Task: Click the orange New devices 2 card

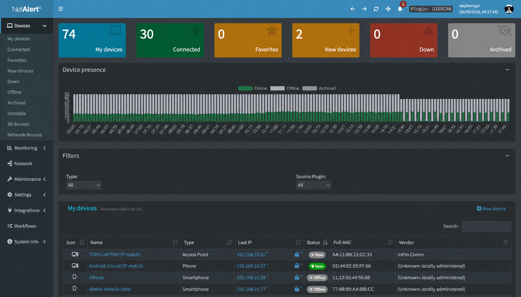Action: (x=326, y=40)
